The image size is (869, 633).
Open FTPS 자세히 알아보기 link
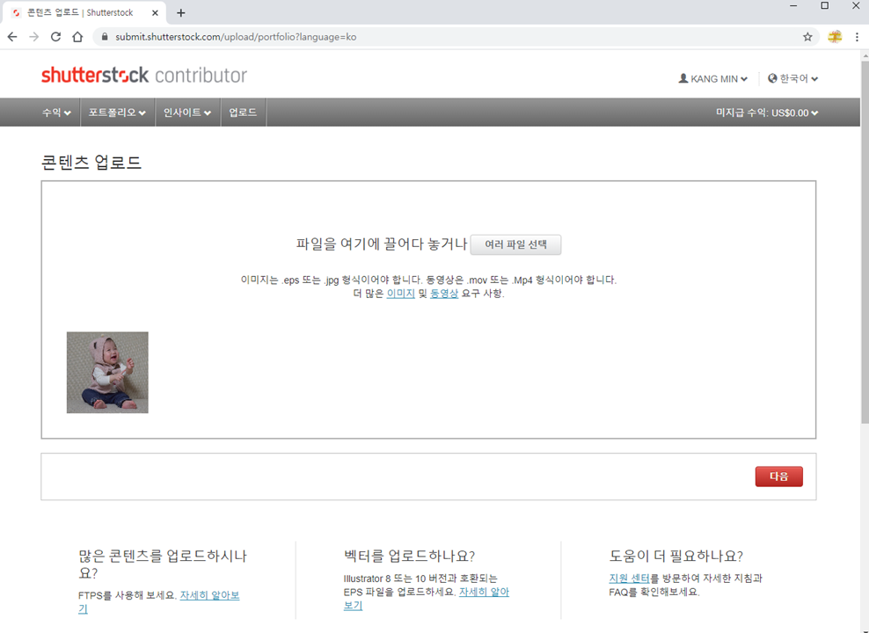coord(209,595)
